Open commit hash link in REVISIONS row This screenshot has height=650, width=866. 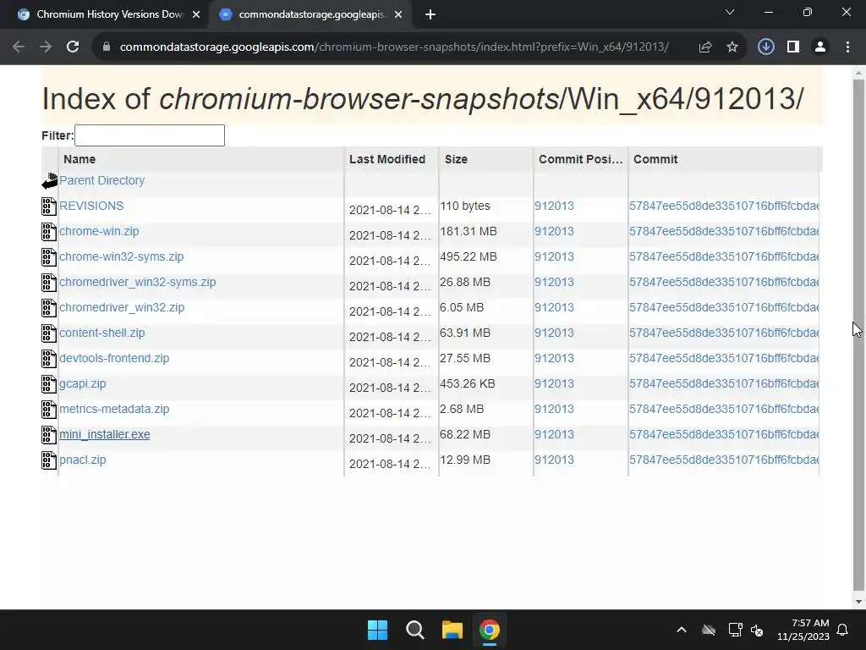724,206
